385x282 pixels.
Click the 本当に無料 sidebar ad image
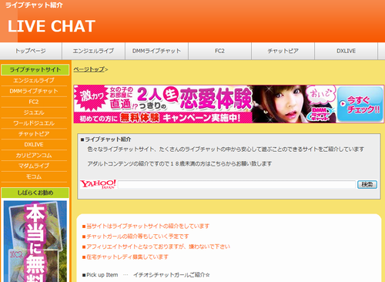[x=35, y=241]
